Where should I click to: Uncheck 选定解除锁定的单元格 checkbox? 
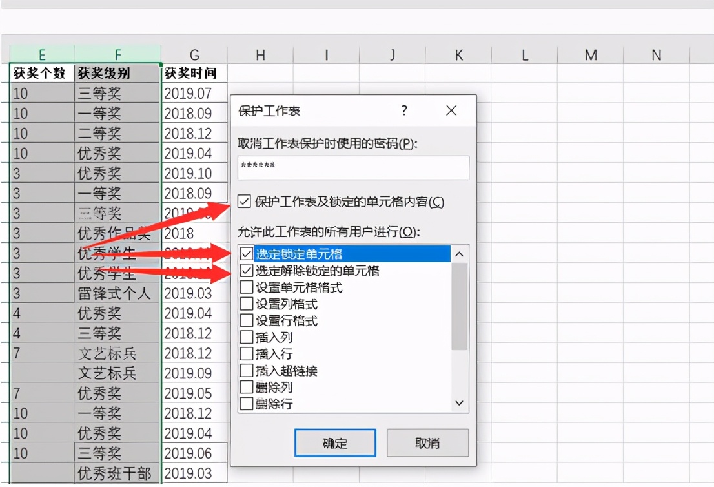click(x=247, y=270)
